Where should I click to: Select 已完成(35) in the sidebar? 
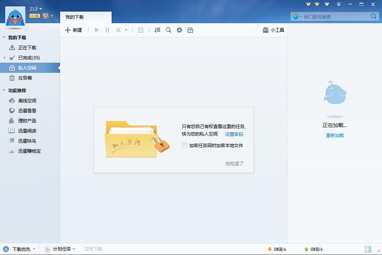(x=30, y=58)
